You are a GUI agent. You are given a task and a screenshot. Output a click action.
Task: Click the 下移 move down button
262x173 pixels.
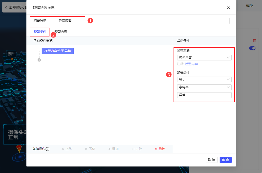pos(90,149)
